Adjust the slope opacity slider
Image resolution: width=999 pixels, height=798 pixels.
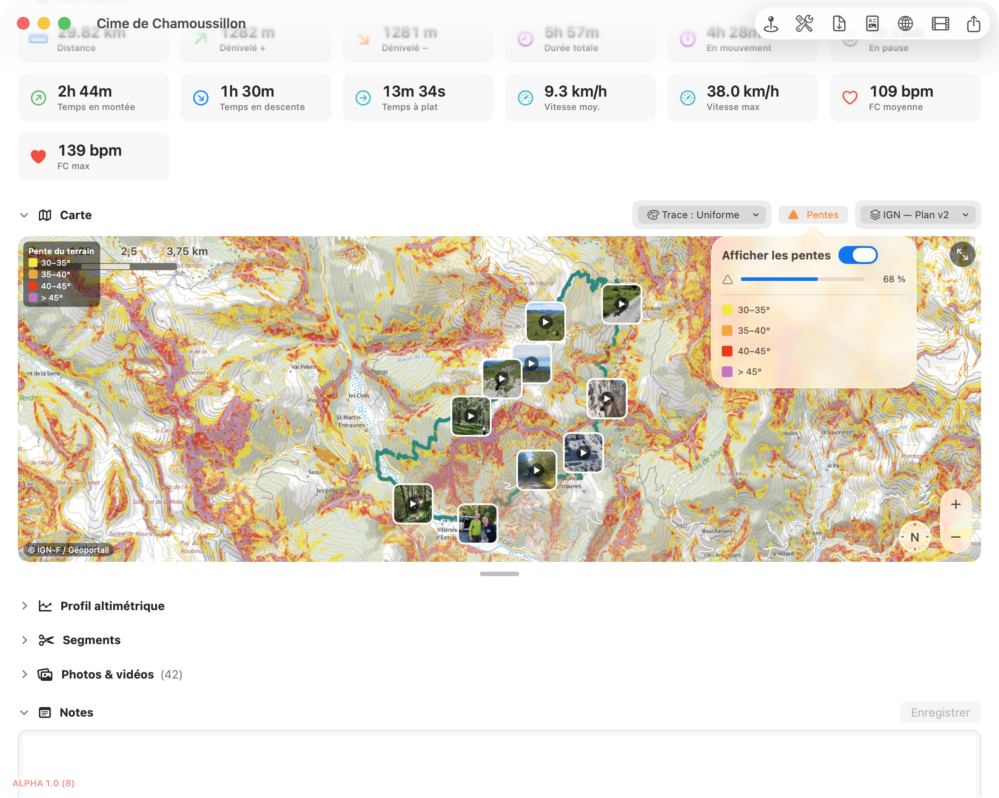pyautogui.click(x=803, y=279)
